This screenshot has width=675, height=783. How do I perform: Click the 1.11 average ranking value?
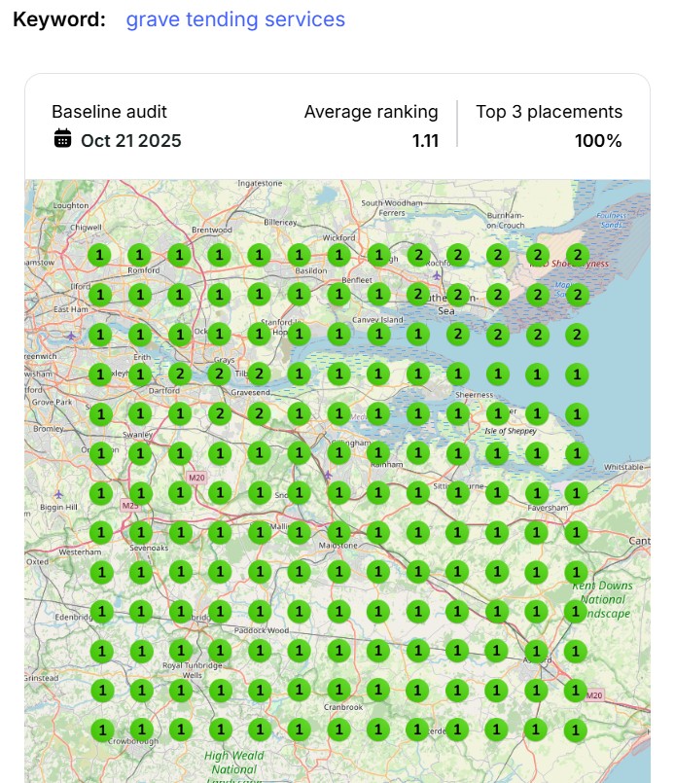[424, 140]
